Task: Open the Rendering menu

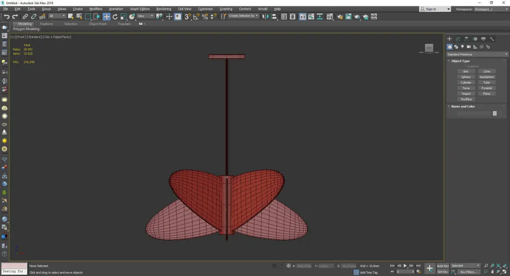Action: 164,9
